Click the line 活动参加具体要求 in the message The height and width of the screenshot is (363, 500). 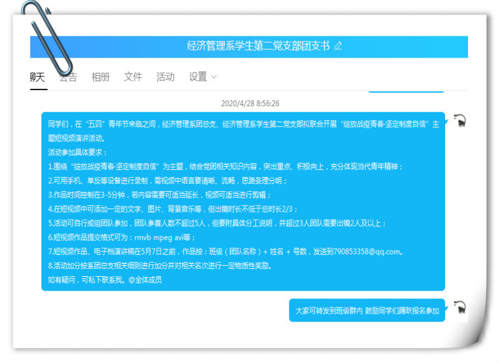[78, 153]
